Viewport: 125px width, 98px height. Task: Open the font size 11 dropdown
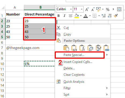(82, 9)
